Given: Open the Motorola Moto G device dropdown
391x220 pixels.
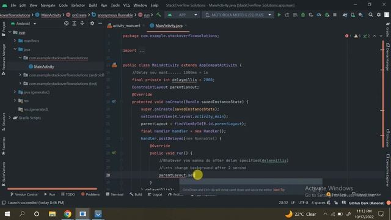Looking at the screenshot, I should tap(239, 15).
